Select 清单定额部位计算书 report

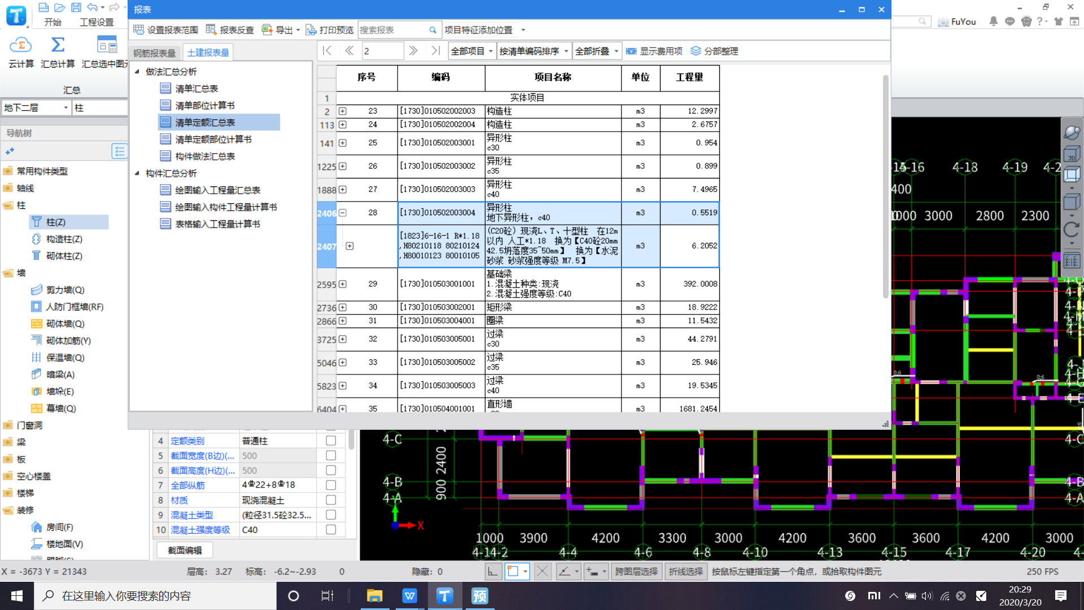click(x=213, y=140)
